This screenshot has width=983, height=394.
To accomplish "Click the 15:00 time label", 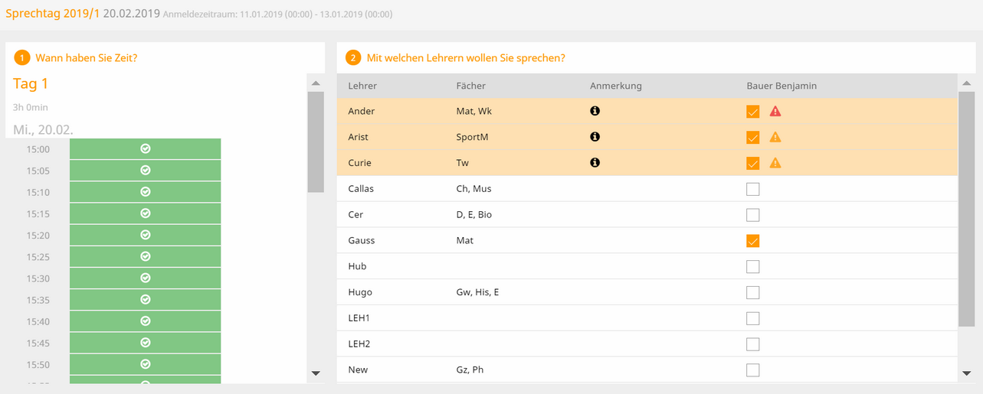I will coord(38,149).
